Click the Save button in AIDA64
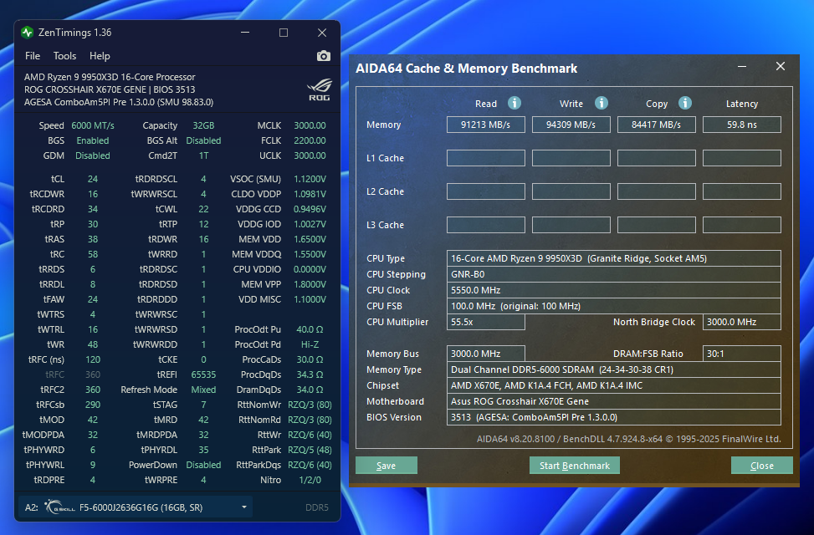814x535 pixels. (x=386, y=466)
